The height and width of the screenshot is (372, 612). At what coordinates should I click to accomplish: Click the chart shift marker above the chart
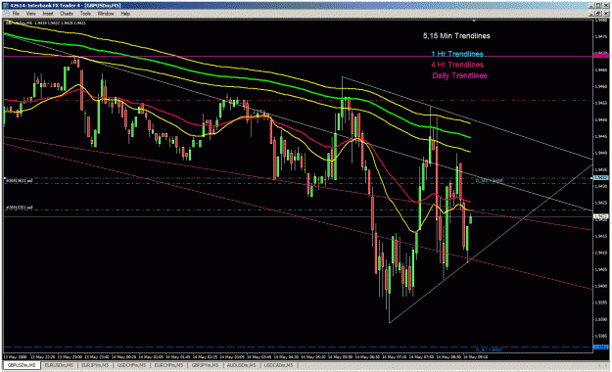point(474,21)
